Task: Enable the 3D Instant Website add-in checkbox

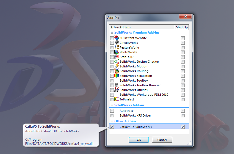Action: coord(112,38)
